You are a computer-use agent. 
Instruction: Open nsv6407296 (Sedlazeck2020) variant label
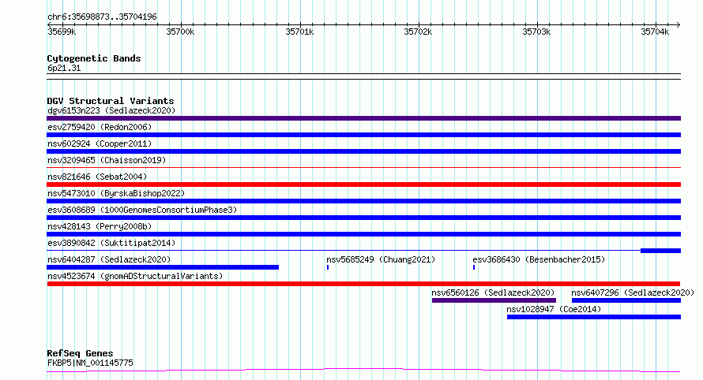tap(633, 292)
